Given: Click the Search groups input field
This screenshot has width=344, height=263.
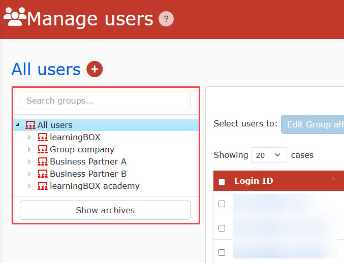Looking at the screenshot, I should click(x=105, y=101).
